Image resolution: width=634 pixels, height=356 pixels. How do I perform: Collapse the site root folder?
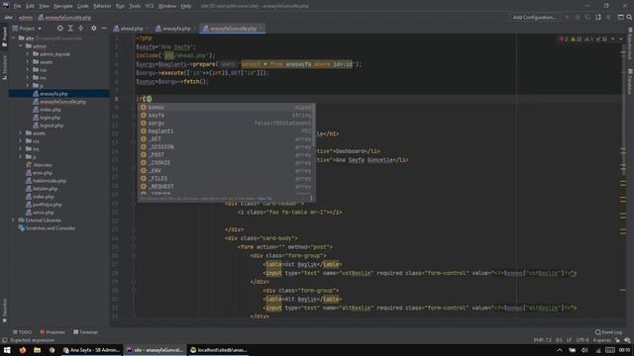click(13, 38)
